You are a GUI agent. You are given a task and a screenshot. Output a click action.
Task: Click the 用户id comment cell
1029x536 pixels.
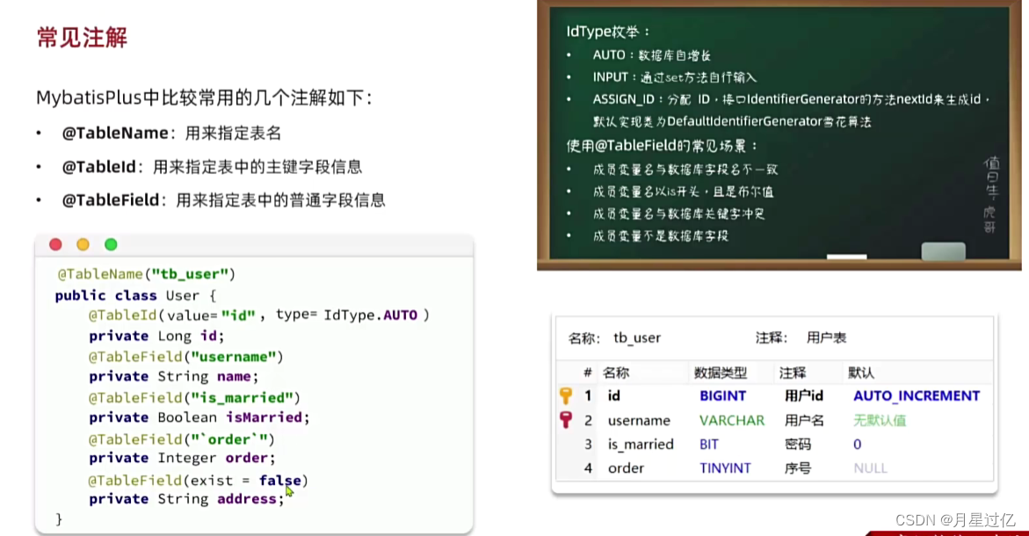tap(804, 395)
